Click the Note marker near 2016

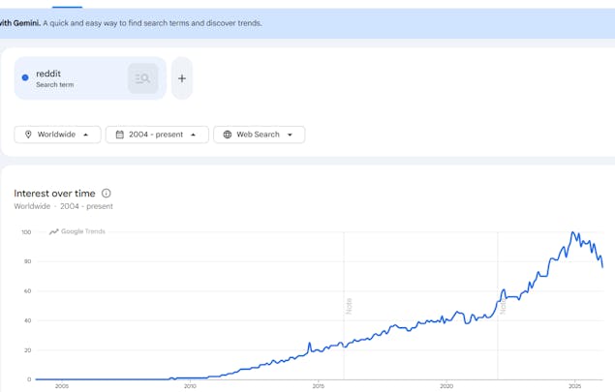click(x=349, y=306)
